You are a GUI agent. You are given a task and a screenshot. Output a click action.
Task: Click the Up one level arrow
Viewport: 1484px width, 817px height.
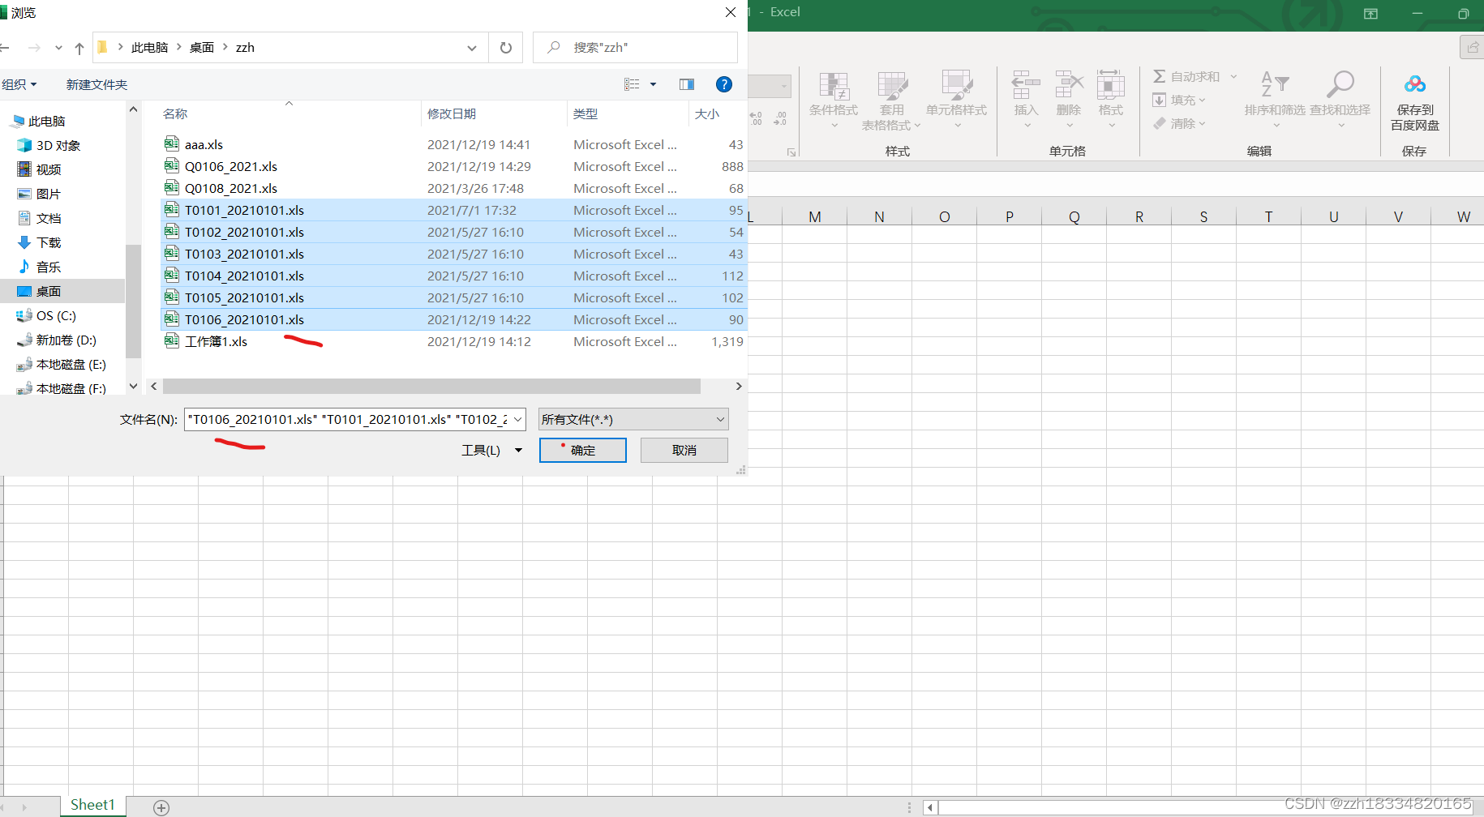[79, 48]
